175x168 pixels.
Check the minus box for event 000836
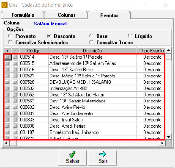pos(15,126)
